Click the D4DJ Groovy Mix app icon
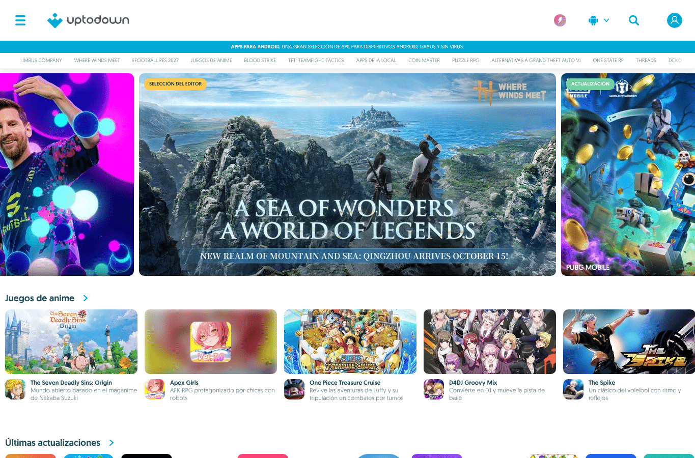 pyautogui.click(x=434, y=389)
